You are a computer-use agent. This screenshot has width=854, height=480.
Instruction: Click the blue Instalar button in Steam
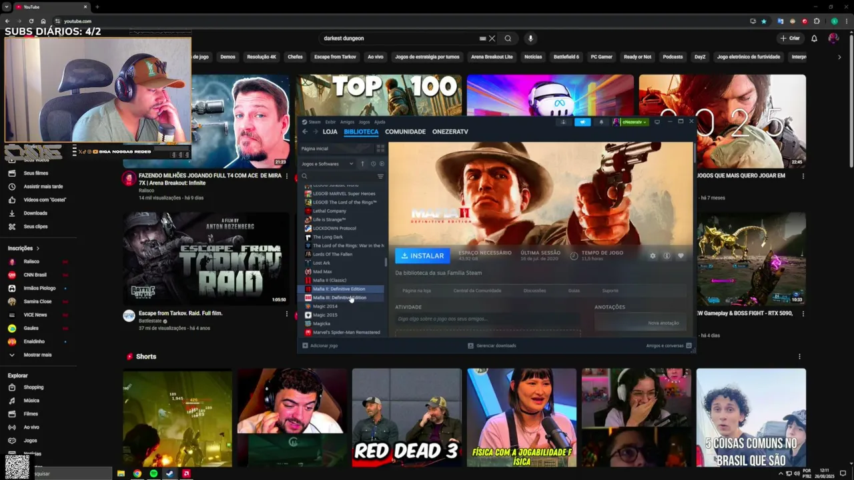click(422, 255)
